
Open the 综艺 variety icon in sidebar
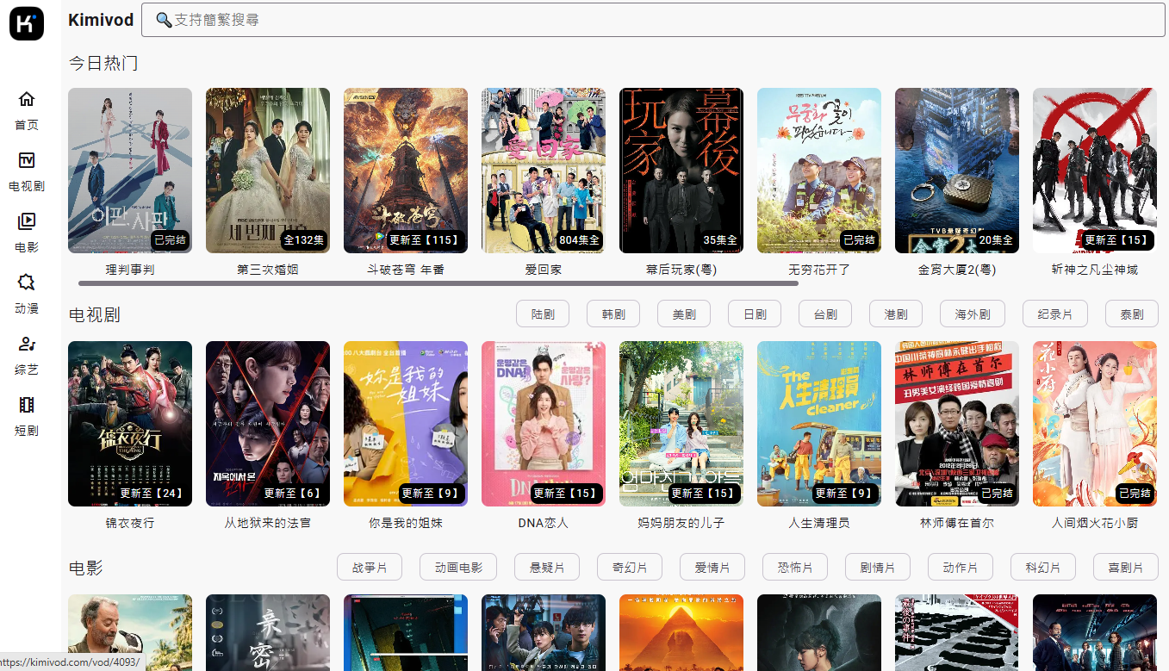[27, 344]
